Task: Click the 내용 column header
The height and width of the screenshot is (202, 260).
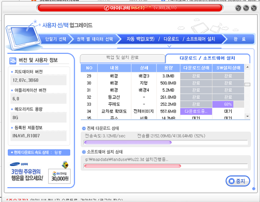Action: (x=114, y=68)
